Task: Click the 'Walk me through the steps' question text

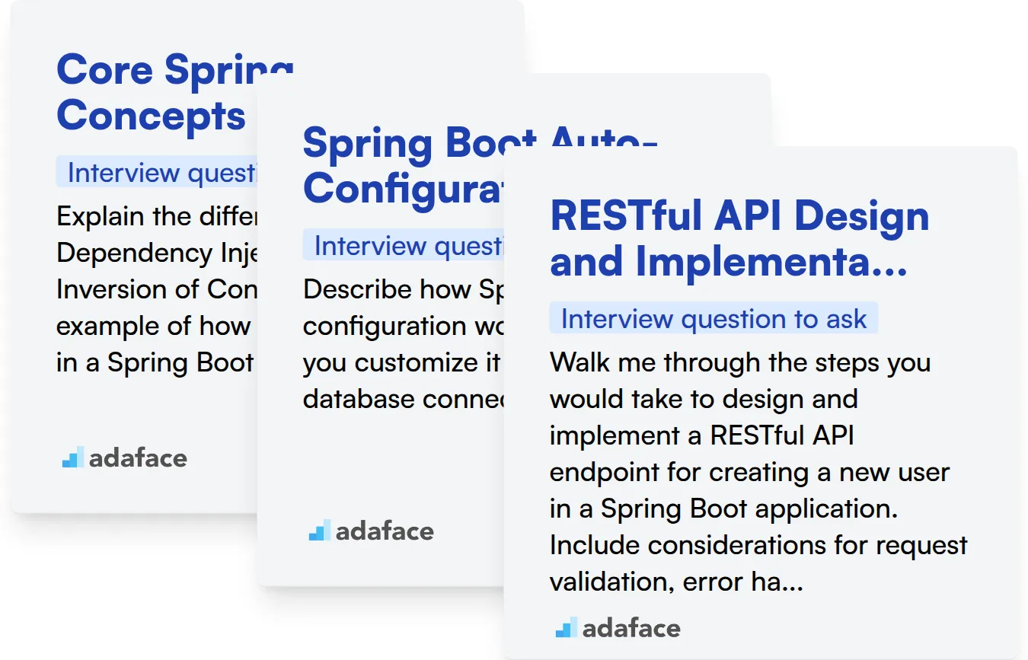Action: (758, 472)
